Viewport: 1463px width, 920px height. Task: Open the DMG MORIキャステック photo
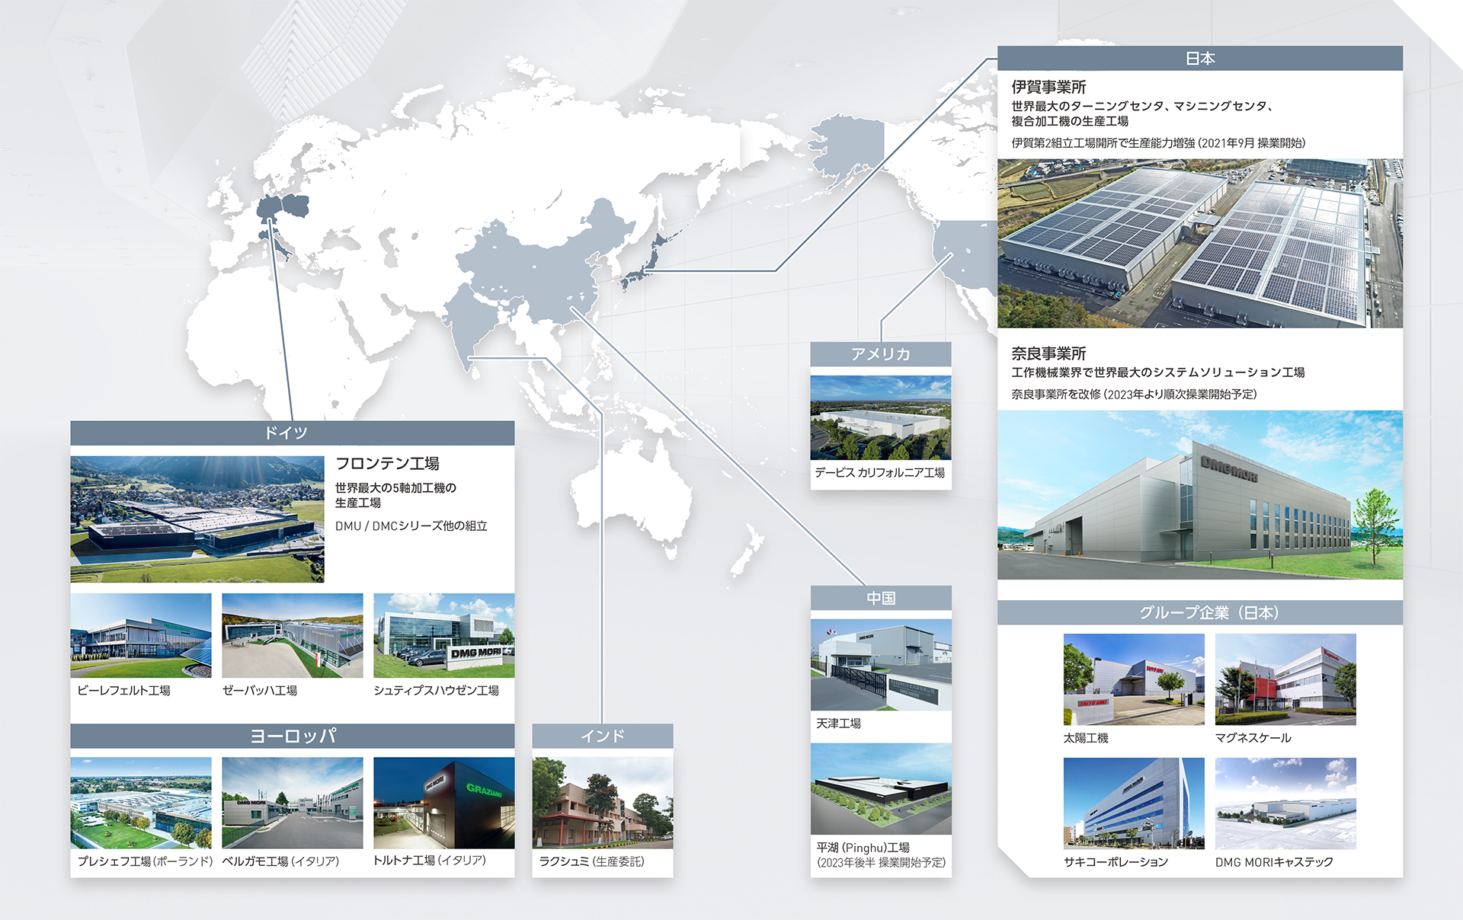click(1285, 803)
